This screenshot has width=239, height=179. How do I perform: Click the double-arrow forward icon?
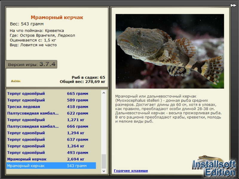point(233,5)
